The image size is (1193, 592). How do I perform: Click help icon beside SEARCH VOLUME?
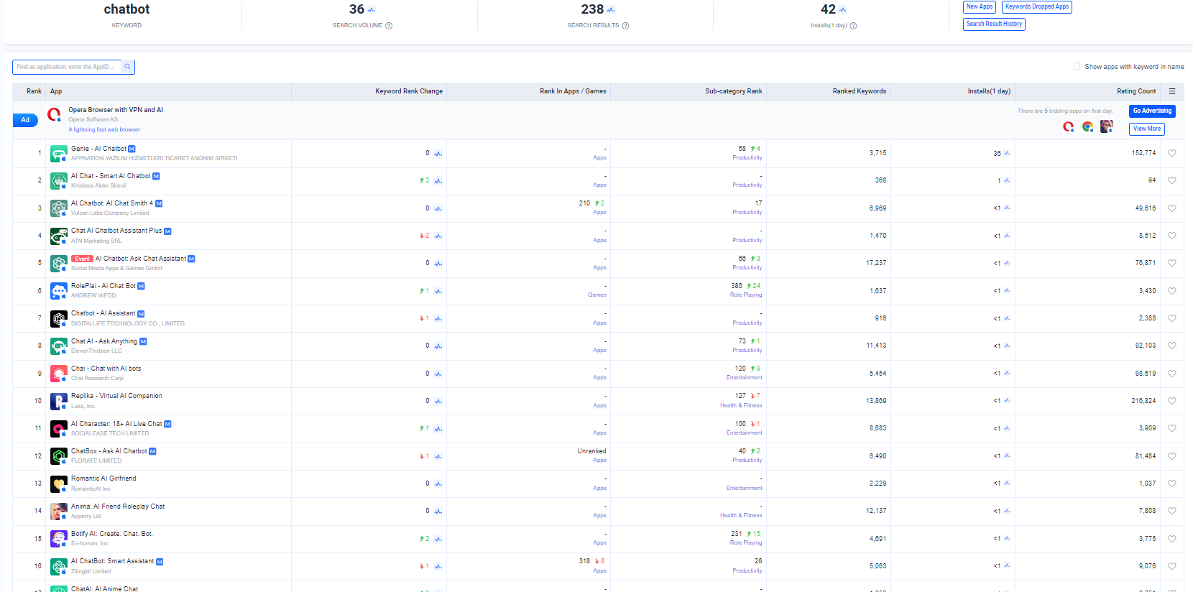coord(389,26)
